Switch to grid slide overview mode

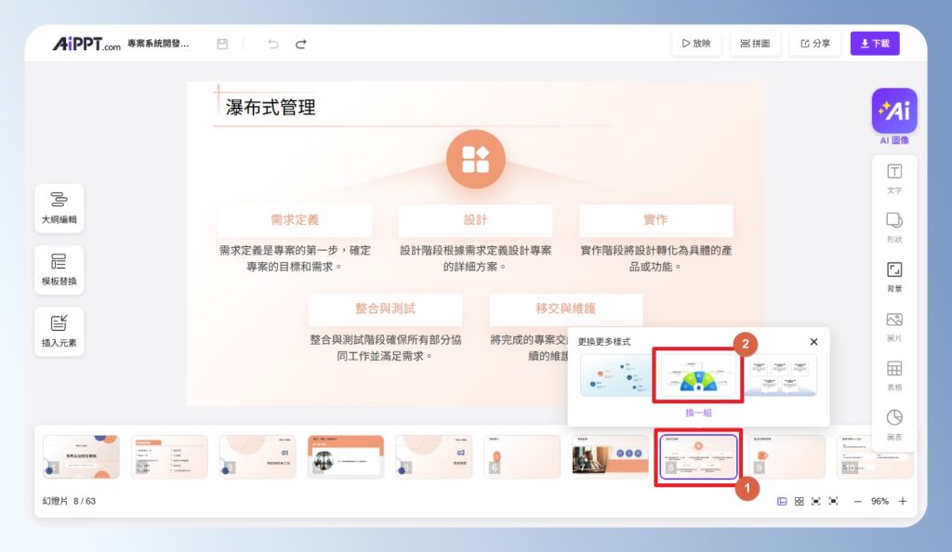[x=798, y=501]
